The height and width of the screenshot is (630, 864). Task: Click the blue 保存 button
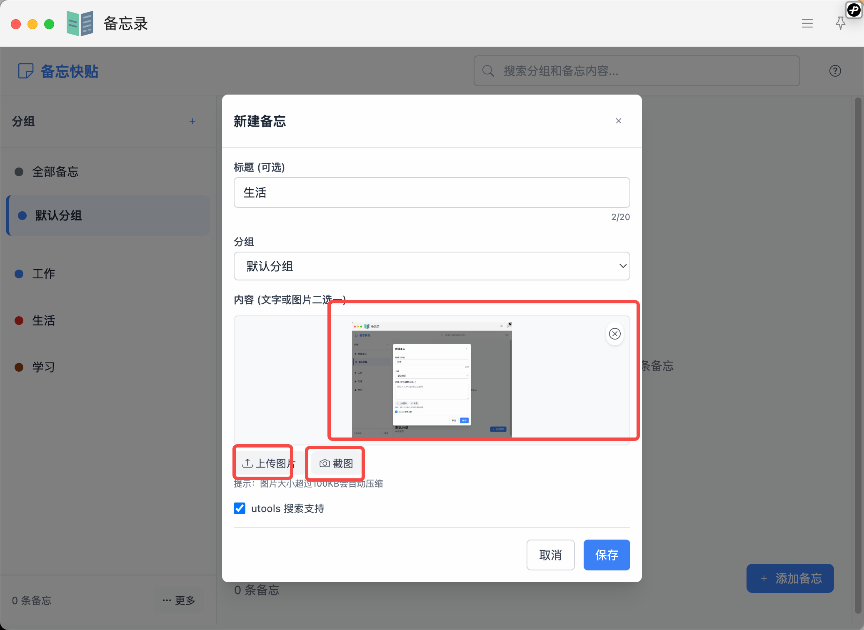(x=606, y=555)
